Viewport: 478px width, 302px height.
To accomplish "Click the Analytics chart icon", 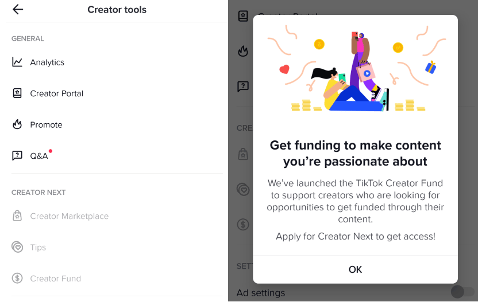I will point(17,62).
